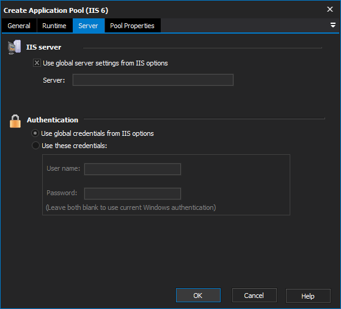Open the Pool Properties tab
The height and width of the screenshot is (309, 341).
pos(133,26)
